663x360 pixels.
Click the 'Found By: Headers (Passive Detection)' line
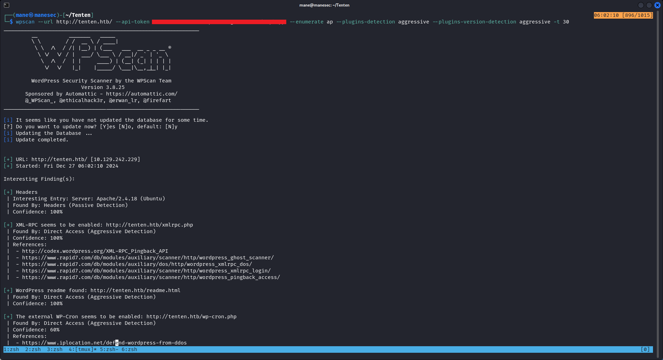point(70,205)
